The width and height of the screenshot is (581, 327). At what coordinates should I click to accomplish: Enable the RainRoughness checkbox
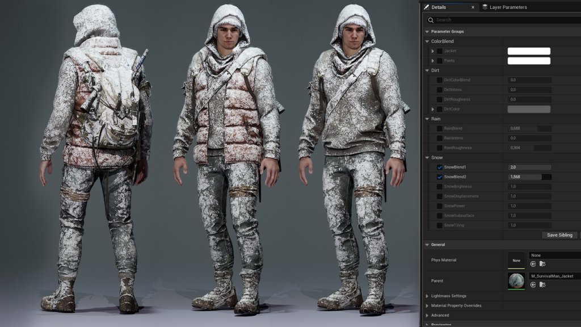440,148
